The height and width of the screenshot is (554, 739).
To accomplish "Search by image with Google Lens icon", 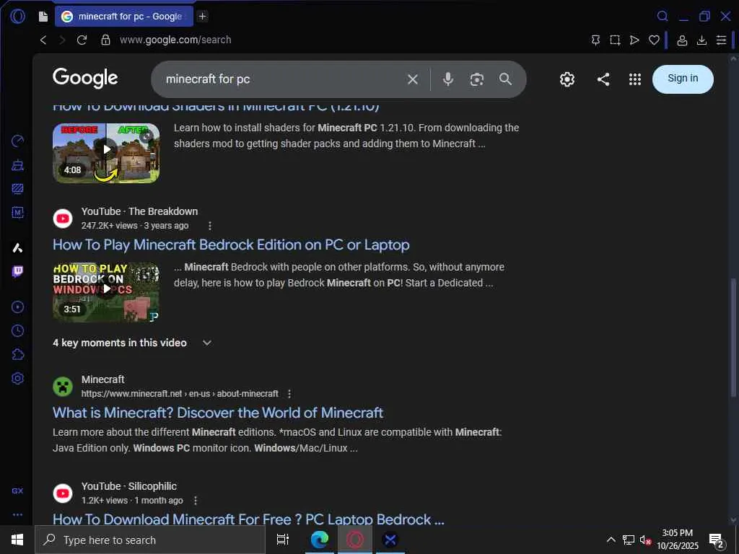I will [476, 79].
